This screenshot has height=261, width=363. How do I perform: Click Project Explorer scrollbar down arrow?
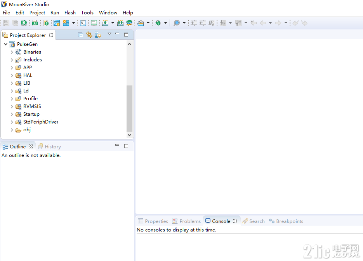pos(129,135)
